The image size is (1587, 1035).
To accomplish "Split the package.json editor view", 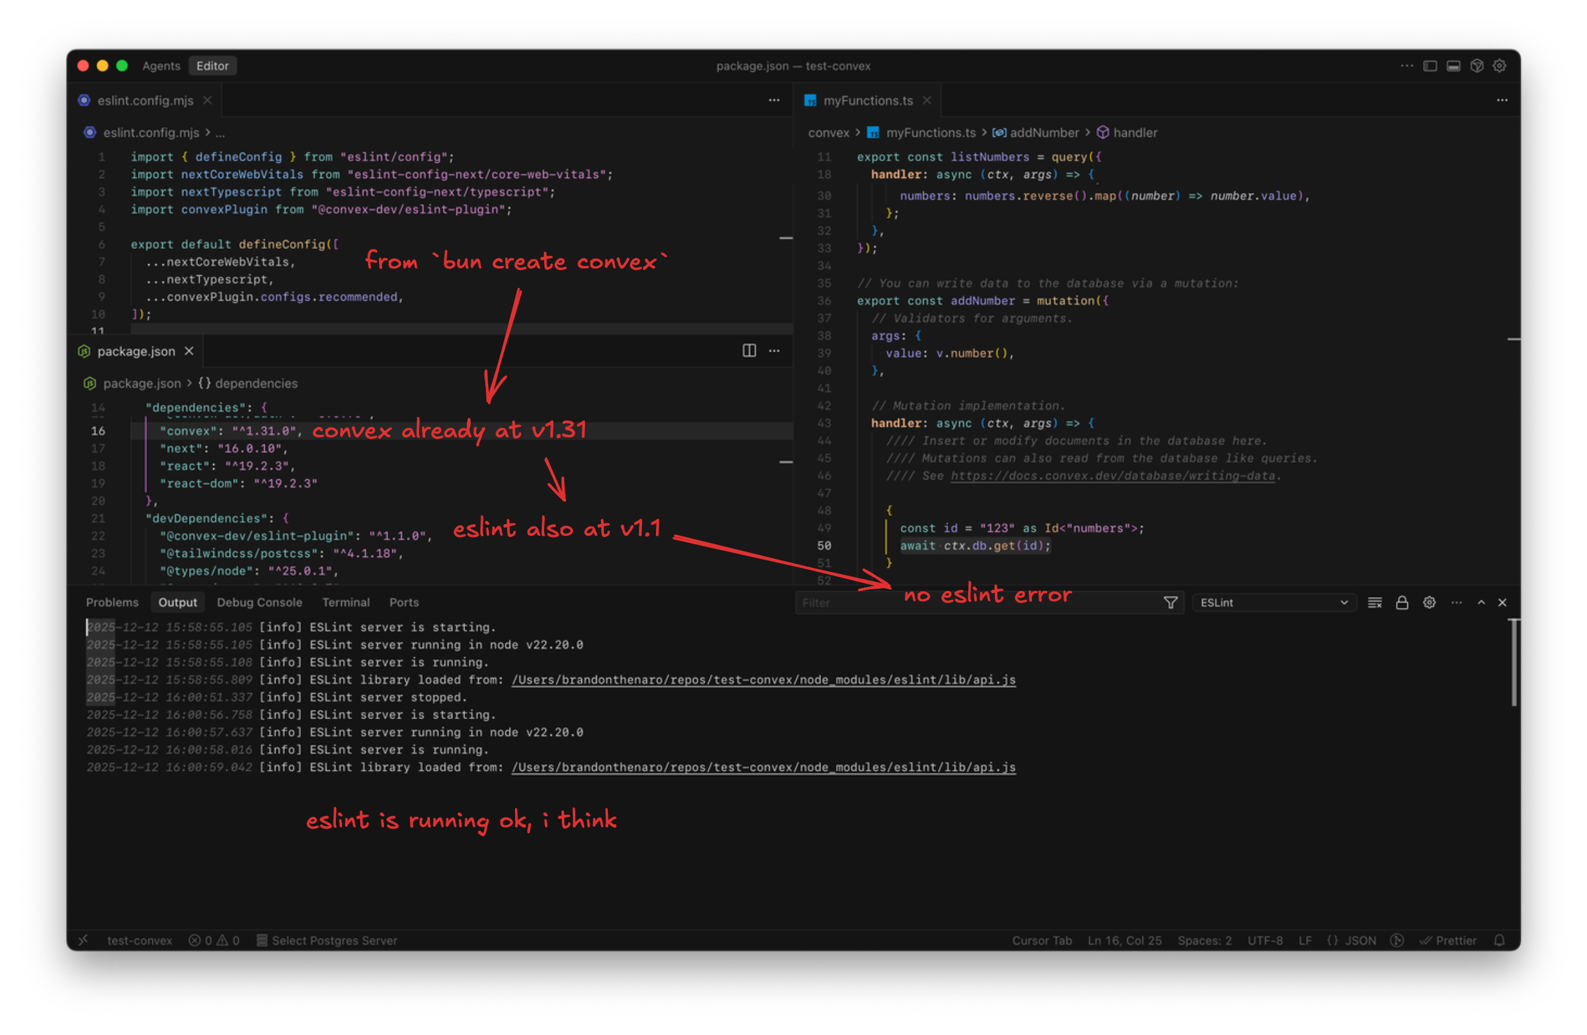I will tap(749, 351).
